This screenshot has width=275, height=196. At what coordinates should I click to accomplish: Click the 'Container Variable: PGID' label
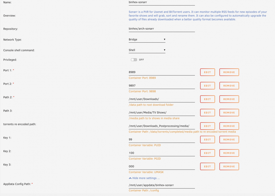pyautogui.click(x=145, y=159)
